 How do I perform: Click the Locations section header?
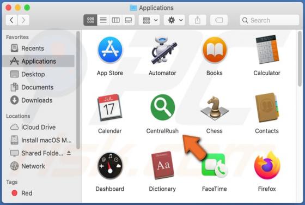(18, 116)
